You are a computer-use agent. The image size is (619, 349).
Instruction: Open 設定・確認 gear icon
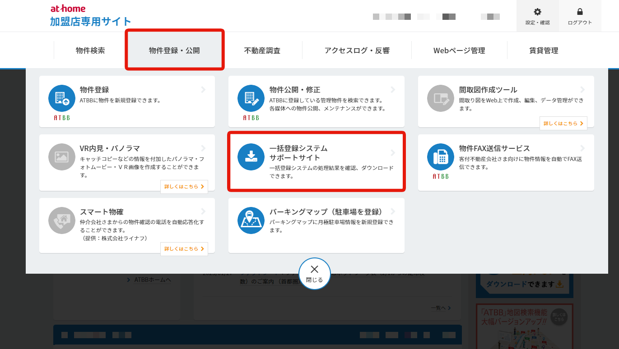(537, 12)
